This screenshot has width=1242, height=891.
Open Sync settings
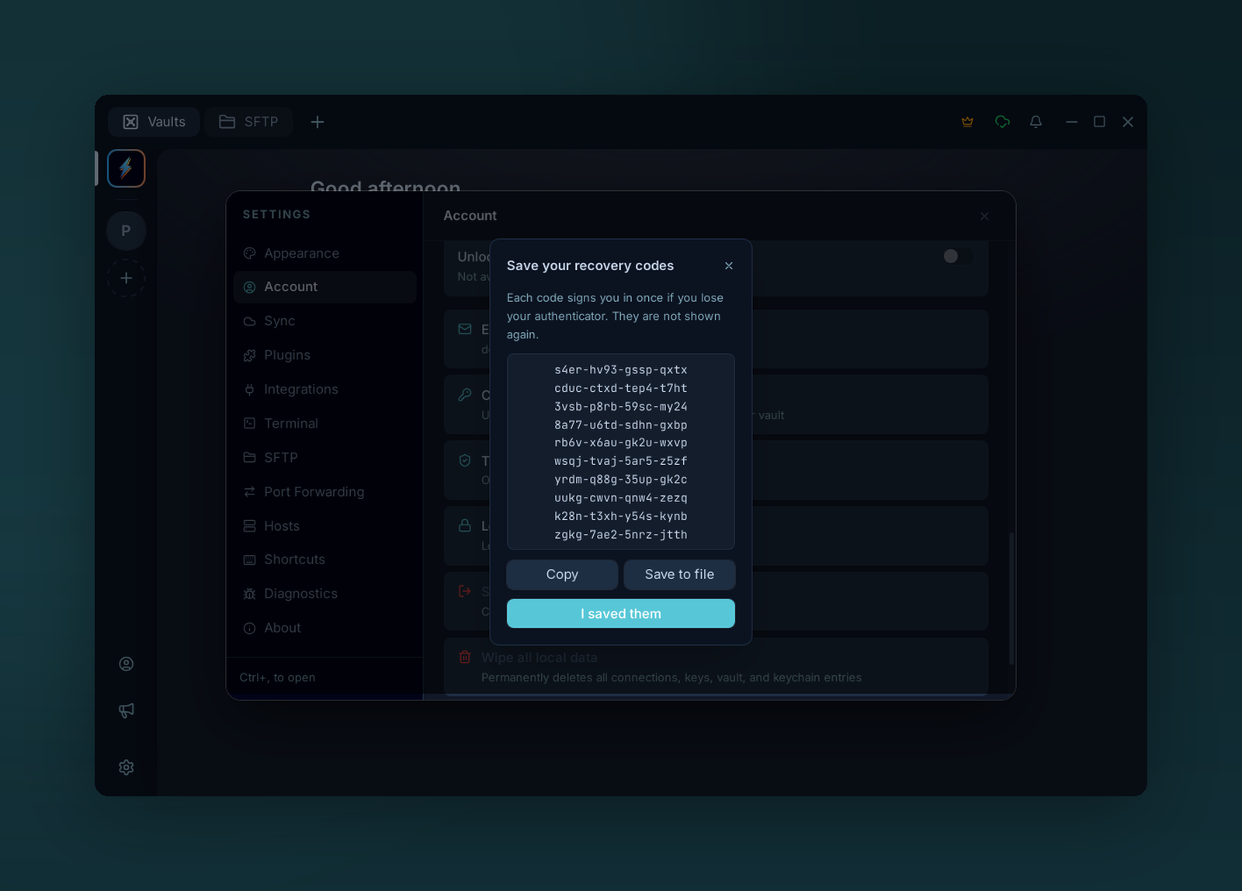point(324,321)
